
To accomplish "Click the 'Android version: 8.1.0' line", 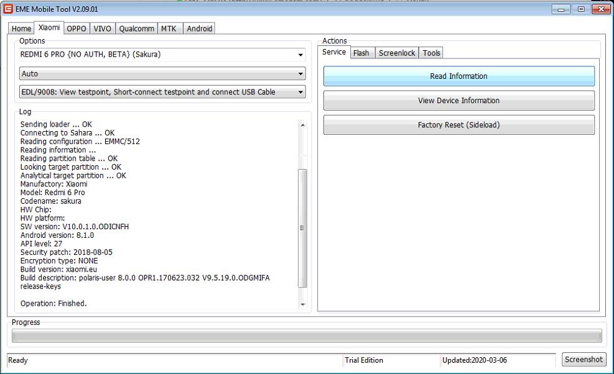I will pos(57,235).
